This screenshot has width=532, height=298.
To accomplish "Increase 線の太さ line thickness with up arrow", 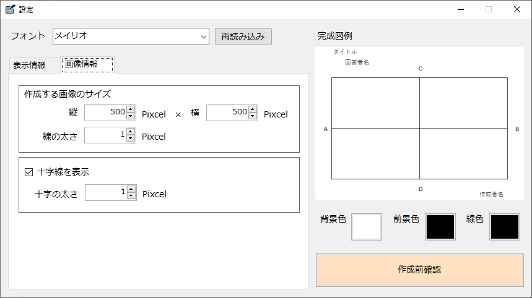I will coord(130,132).
